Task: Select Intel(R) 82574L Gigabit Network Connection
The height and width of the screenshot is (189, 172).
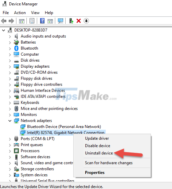Action: (66, 133)
